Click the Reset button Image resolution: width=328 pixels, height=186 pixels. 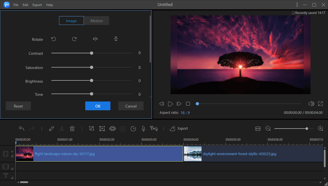[x=18, y=106]
